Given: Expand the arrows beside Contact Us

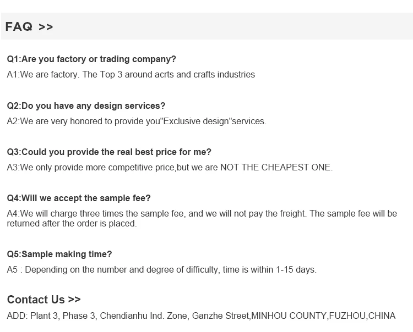Looking at the screenshot, I should point(74,300).
